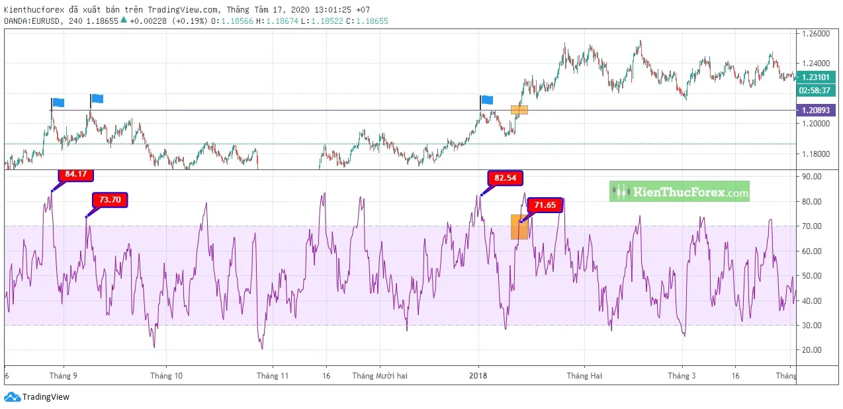This screenshot has width=843, height=409.
Task: Click the 40.00 RSI axis value
Action: (811, 301)
